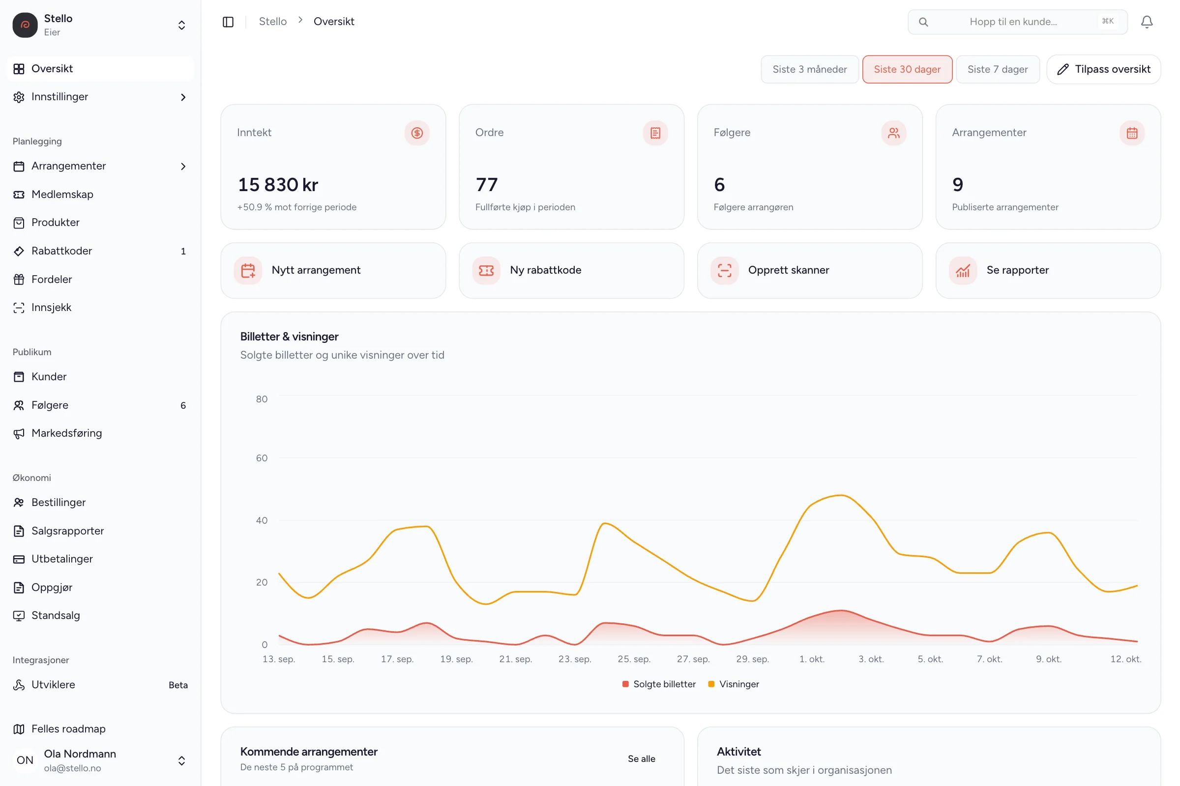Viewport: 1180px width, 786px height.
Task: Focus the Hopp til en kunde search field
Action: (x=1017, y=22)
